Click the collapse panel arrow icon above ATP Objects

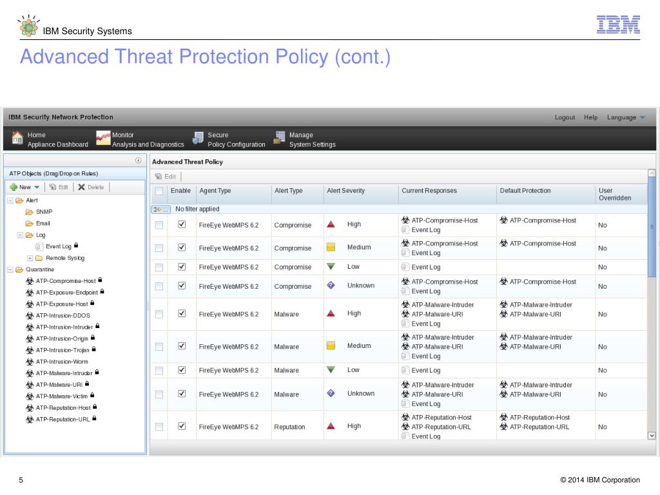pyautogui.click(x=138, y=160)
